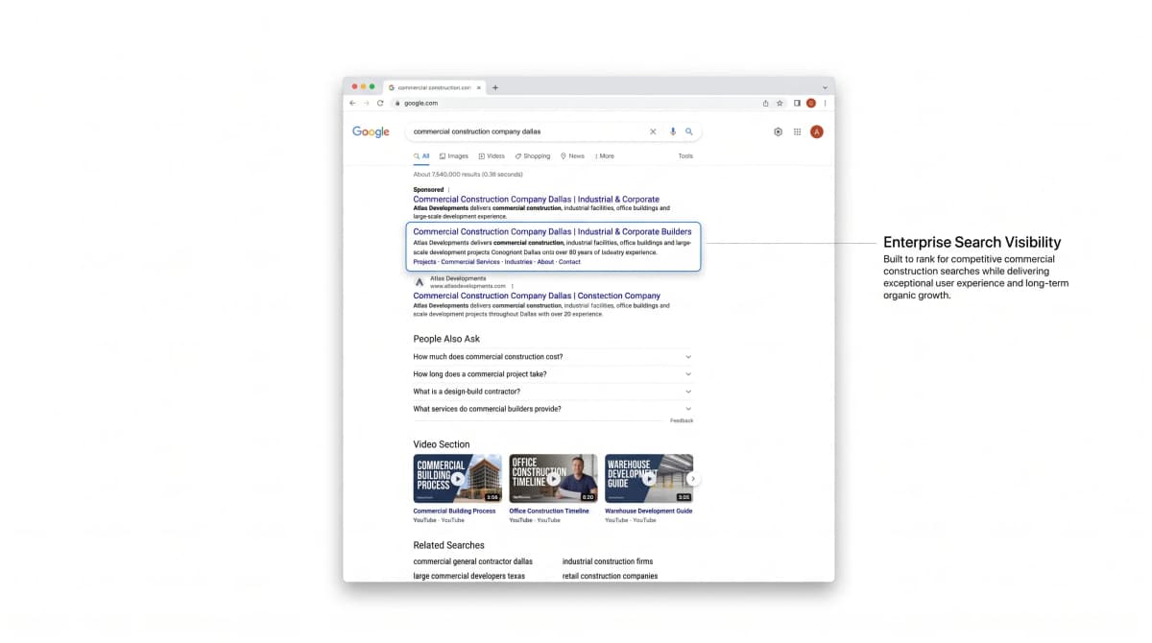Go back using the browser back arrow
This screenshot has height=643, width=1152.
tap(352, 103)
